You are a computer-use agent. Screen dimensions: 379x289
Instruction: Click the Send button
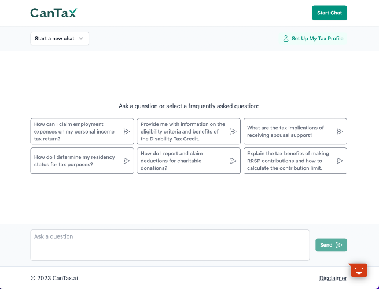331,245
